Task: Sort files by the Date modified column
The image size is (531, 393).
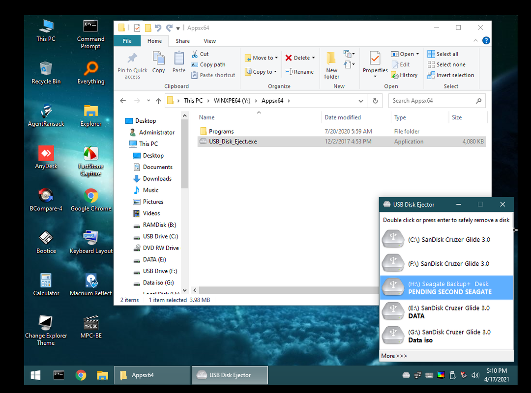Action: 343,117
